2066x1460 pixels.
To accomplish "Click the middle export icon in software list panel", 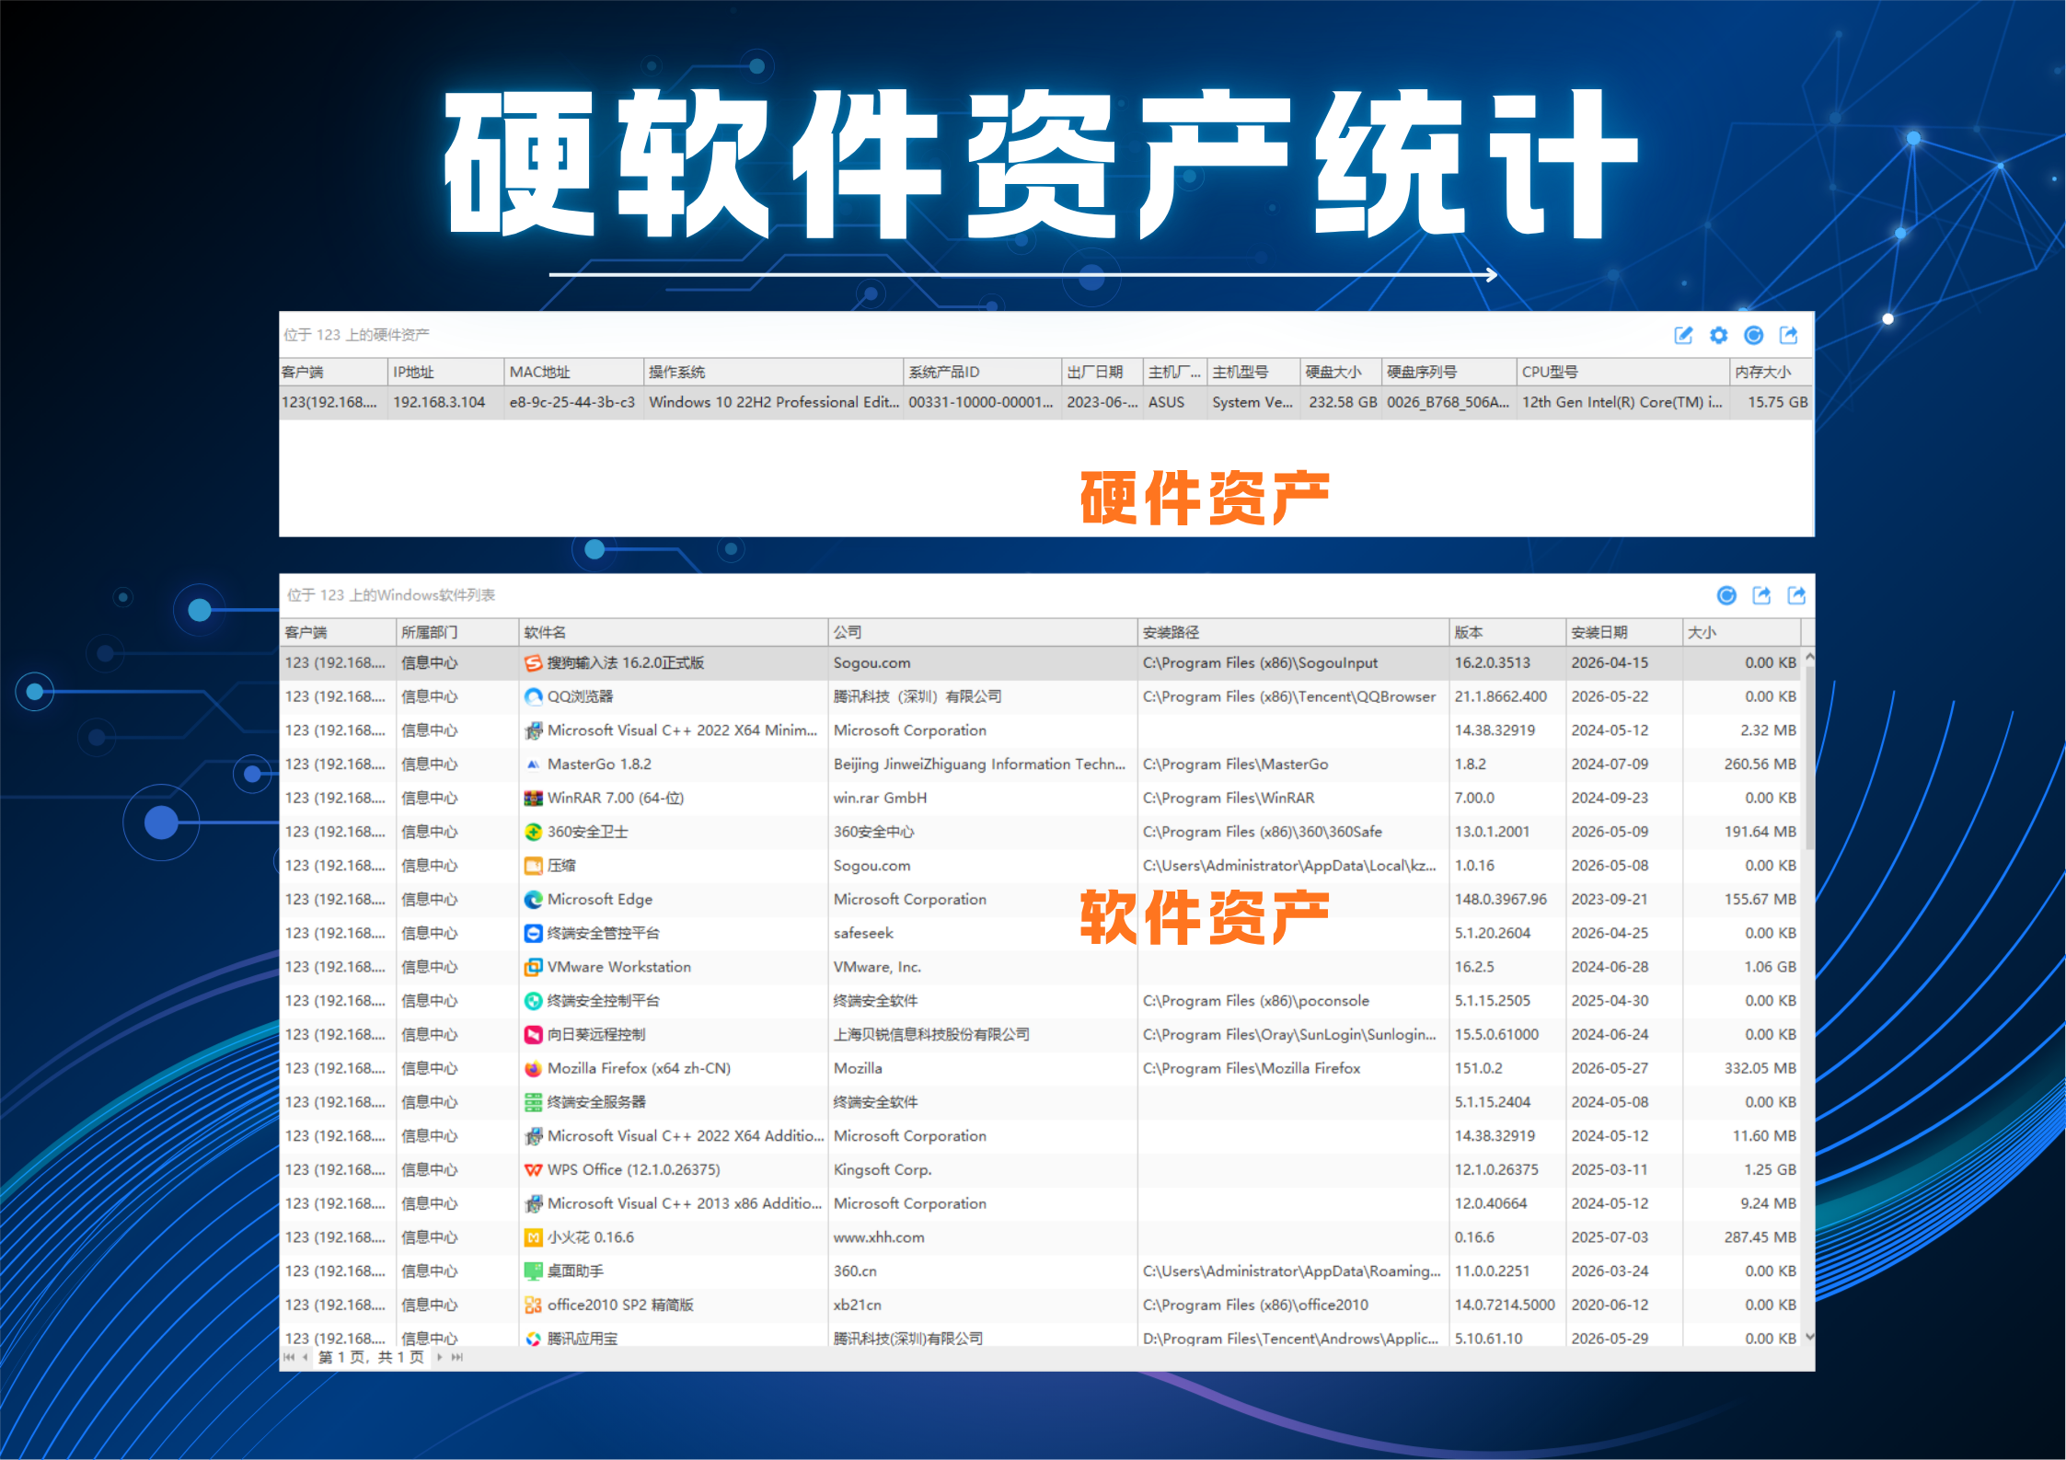I will tap(1761, 595).
